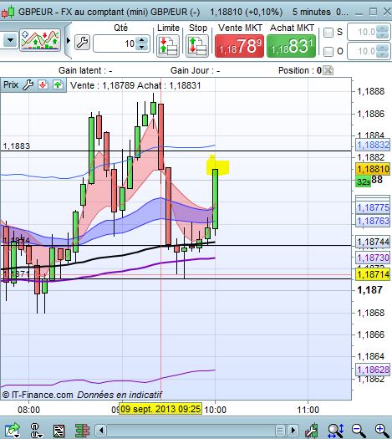Click the 11:00 time axis label
Viewport: 392px width, 439px height.
308,410
